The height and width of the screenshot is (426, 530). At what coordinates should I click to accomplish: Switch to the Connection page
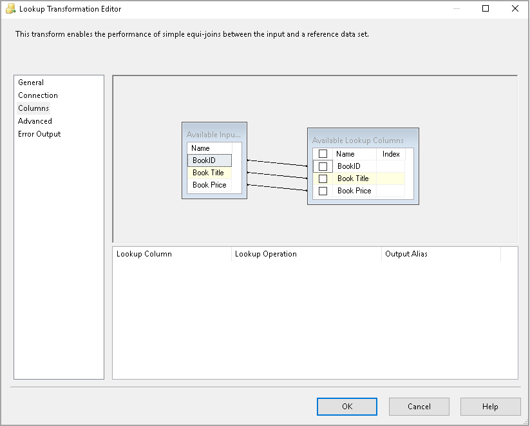click(38, 95)
